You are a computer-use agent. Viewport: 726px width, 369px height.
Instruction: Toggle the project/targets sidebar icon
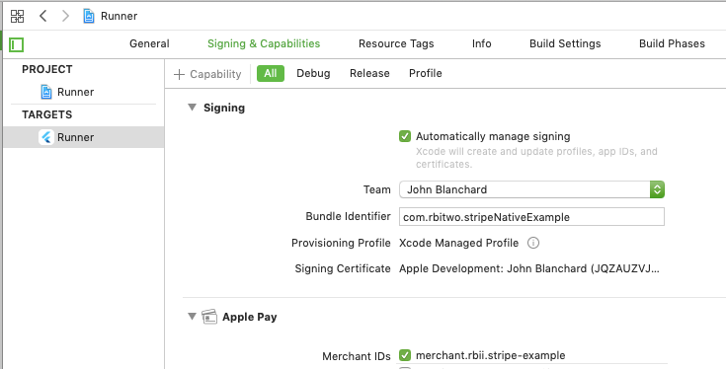(x=16, y=44)
